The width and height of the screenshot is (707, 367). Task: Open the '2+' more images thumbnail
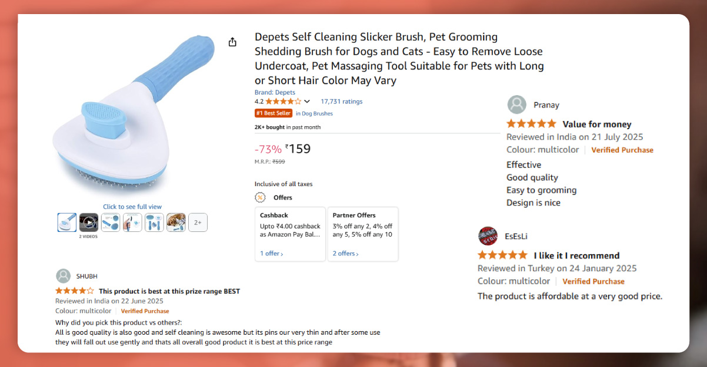click(x=198, y=222)
